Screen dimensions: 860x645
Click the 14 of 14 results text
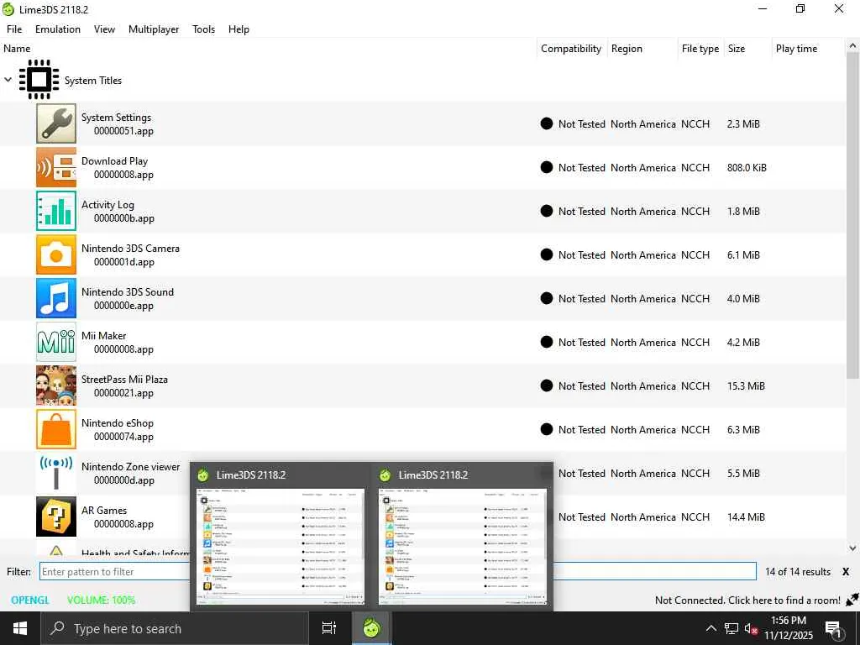pyautogui.click(x=798, y=571)
